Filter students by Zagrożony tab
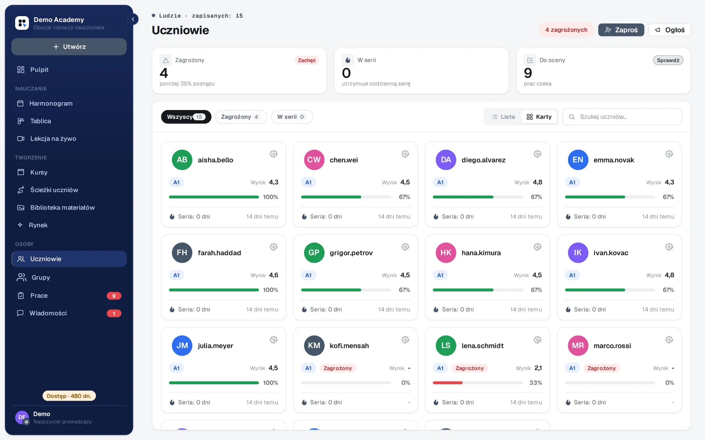The image size is (705, 440). (x=241, y=117)
